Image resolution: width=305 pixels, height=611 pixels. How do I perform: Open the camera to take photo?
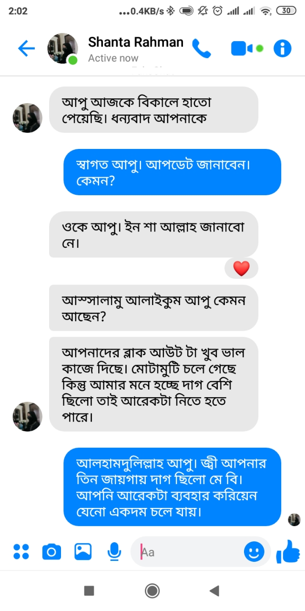pos(51,552)
